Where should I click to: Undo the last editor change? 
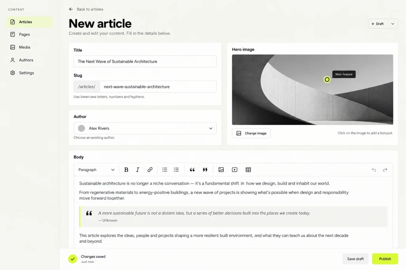coord(374,170)
